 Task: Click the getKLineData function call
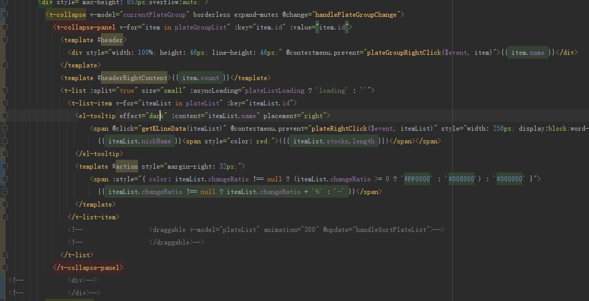point(163,129)
